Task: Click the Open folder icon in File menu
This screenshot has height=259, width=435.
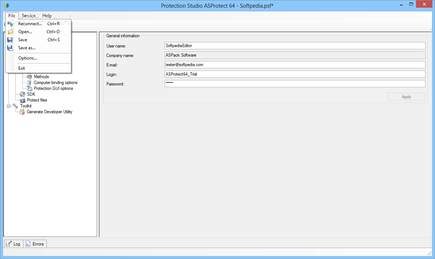Action: [10, 32]
